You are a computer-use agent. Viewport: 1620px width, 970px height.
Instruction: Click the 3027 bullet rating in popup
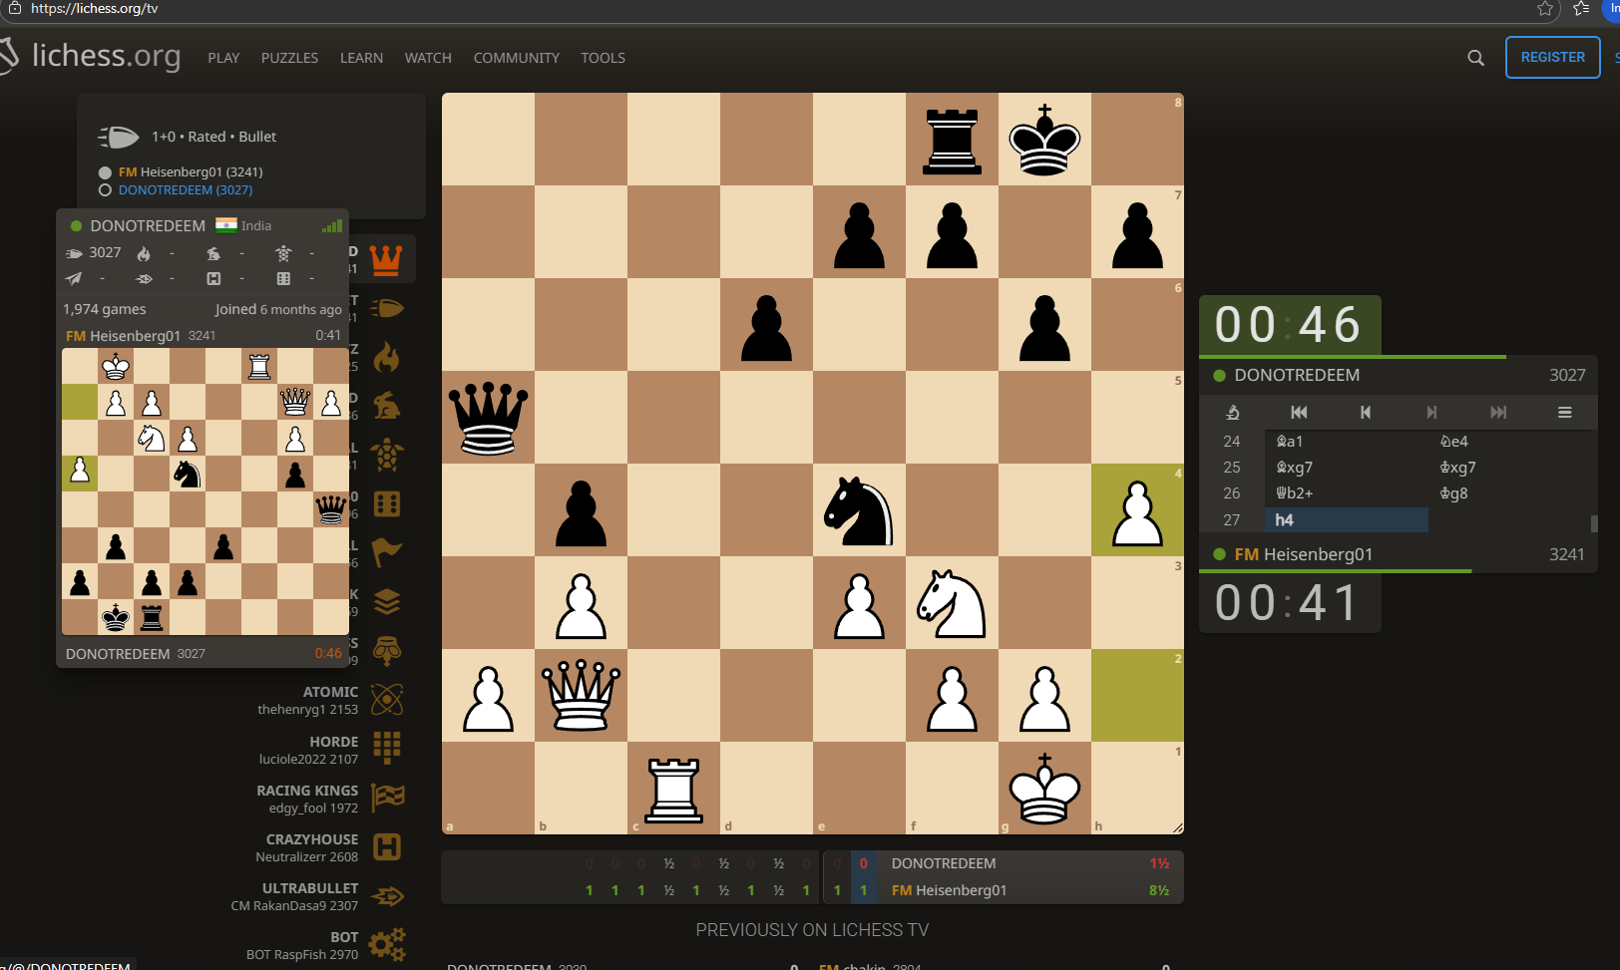point(94,253)
